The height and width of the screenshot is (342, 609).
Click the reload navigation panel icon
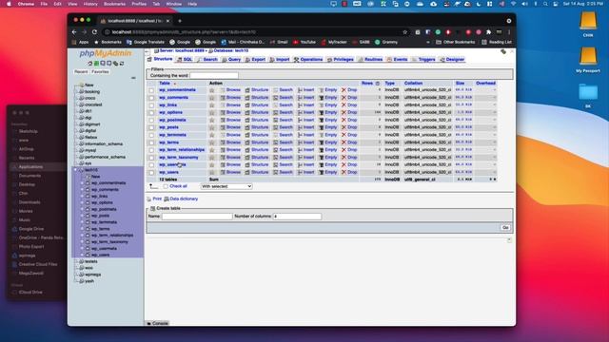[x=122, y=64]
